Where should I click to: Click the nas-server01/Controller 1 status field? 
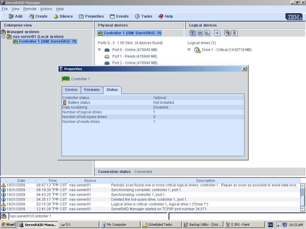coord(88,216)
